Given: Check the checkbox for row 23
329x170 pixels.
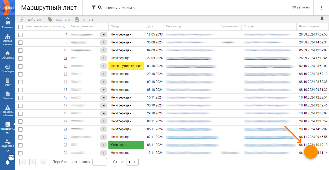Looking at the screenshot, I should tap(20, 145).
